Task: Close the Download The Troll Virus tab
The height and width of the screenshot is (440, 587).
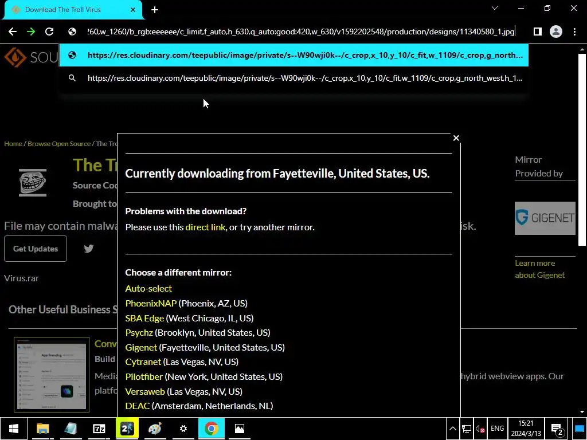Action: [x=133, y=10]
